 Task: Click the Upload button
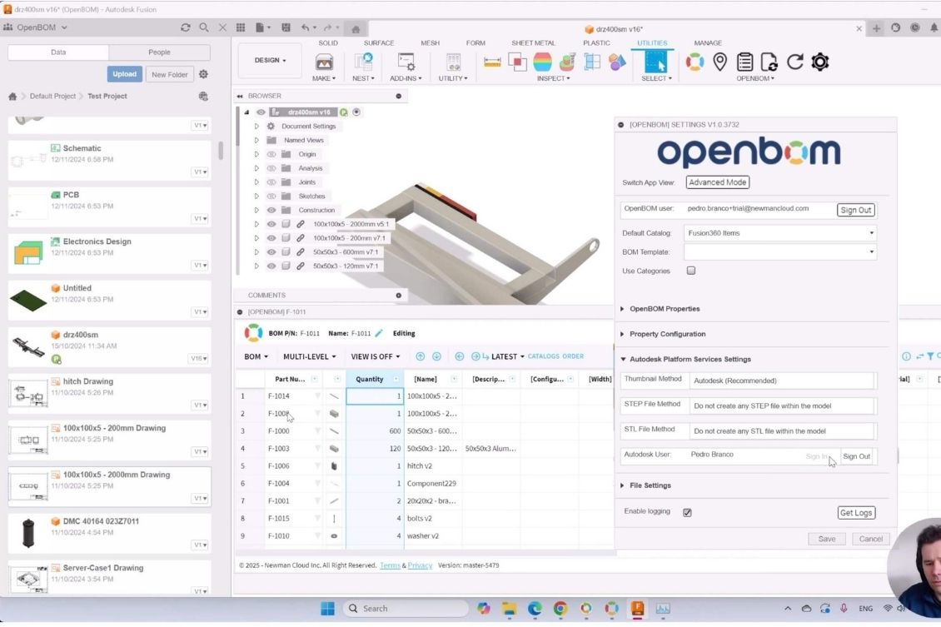click(124, 74)
